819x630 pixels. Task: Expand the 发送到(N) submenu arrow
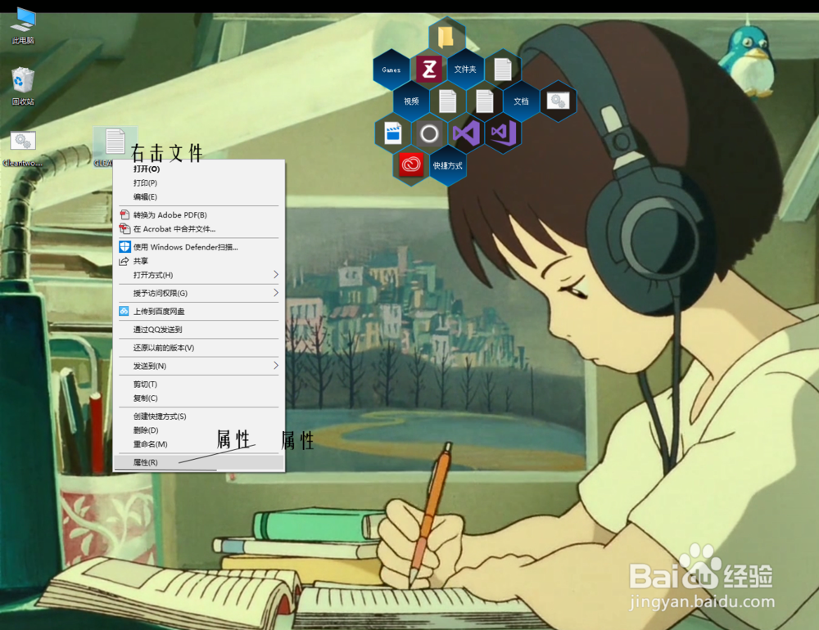[276, 366]
